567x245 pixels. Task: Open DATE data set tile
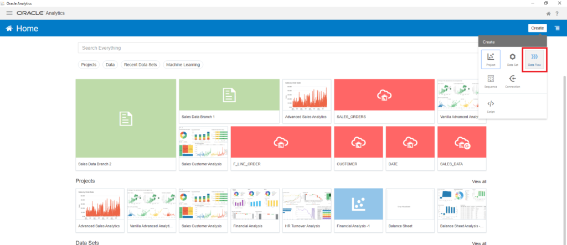click(410, 148)
